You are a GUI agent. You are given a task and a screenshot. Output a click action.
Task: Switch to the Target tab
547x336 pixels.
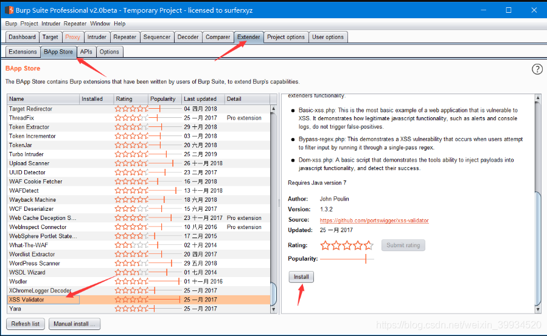51,37
